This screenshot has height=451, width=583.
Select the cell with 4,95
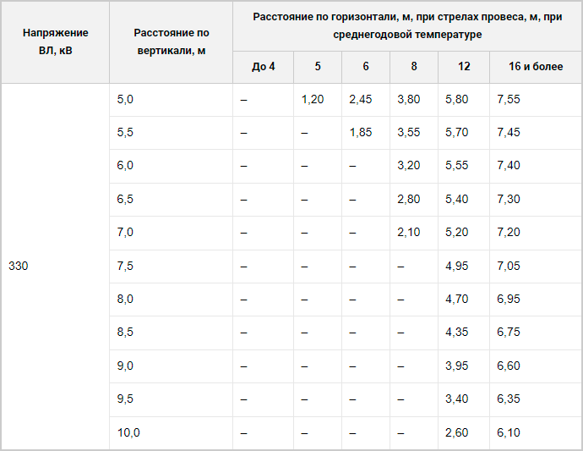[464, 267]
